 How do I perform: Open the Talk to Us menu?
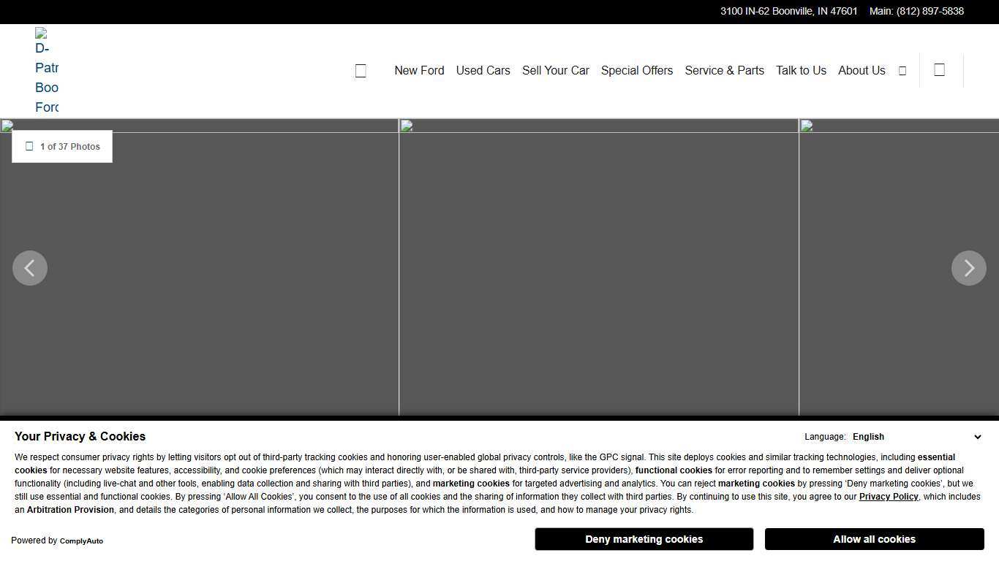point(801,71)
